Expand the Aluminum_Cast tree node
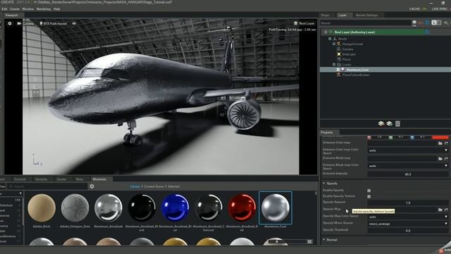 click(338, 70)
